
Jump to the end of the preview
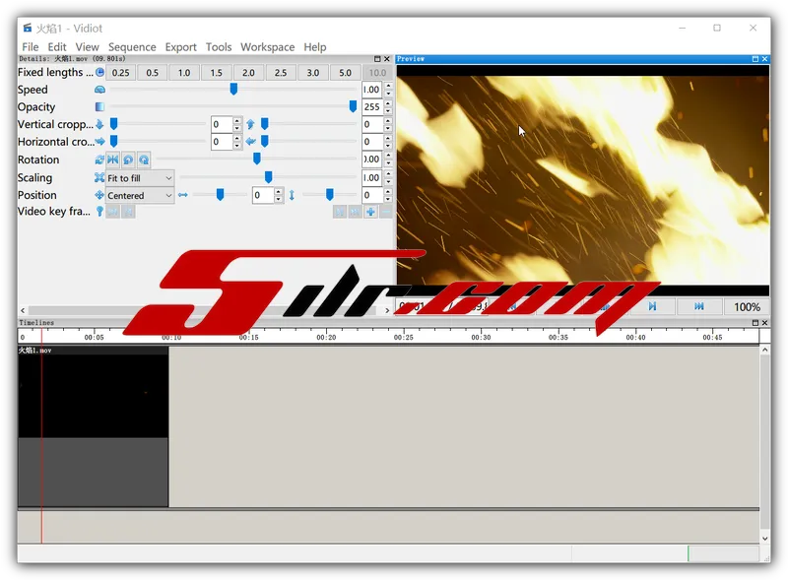point(699,306)
